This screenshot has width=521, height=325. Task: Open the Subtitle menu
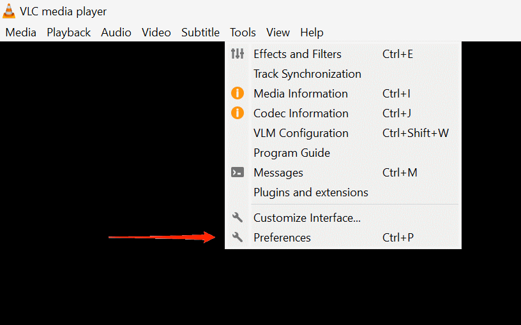click(x=200, y=32)
